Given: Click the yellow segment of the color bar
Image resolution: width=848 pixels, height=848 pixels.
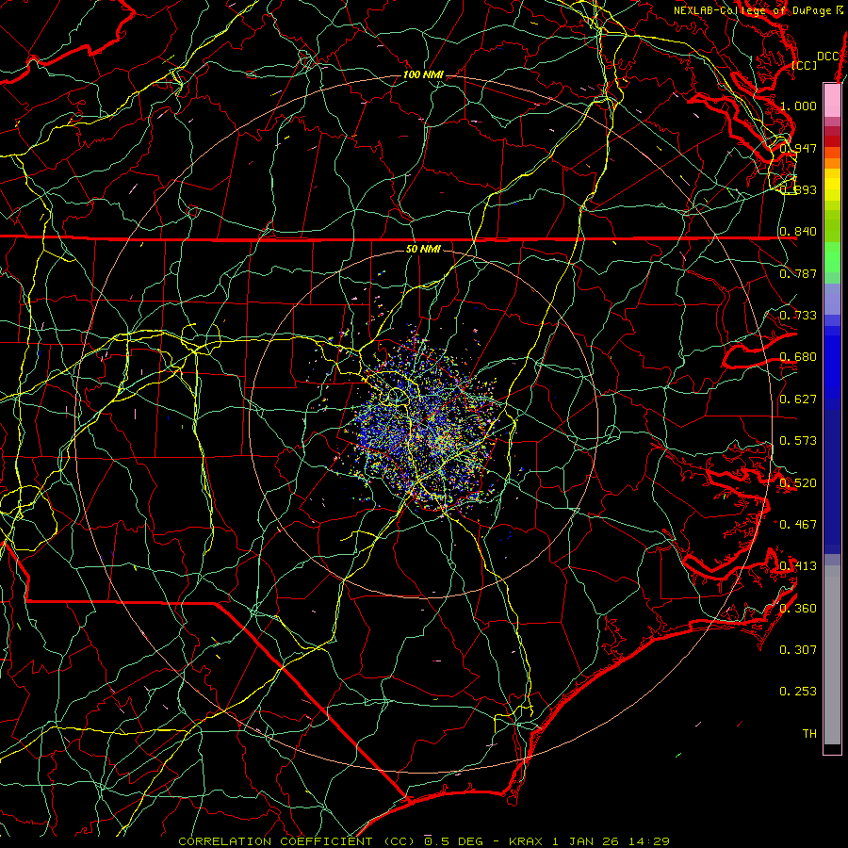Looking at the screenshot, I should pos(832,186).
